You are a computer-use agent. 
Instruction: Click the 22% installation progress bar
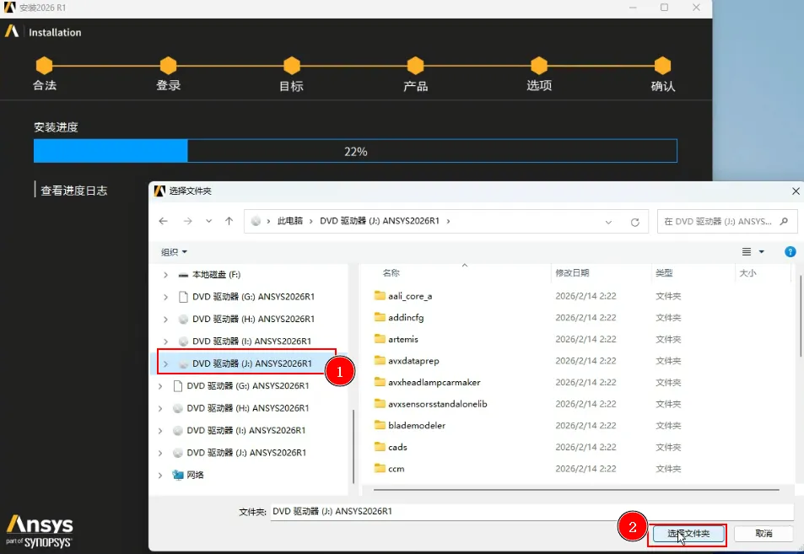355,151
